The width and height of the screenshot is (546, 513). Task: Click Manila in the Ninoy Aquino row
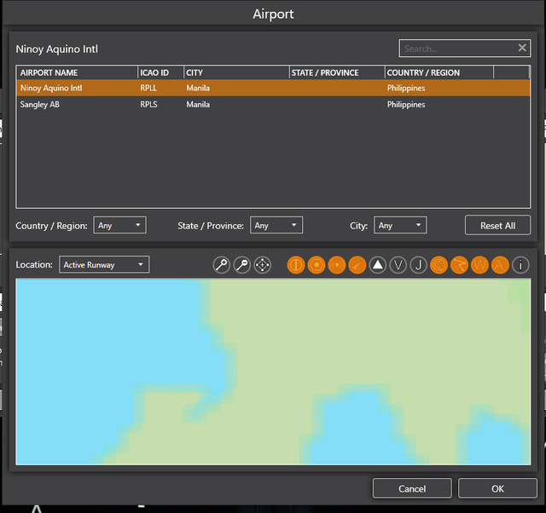[x=198, y=88]
